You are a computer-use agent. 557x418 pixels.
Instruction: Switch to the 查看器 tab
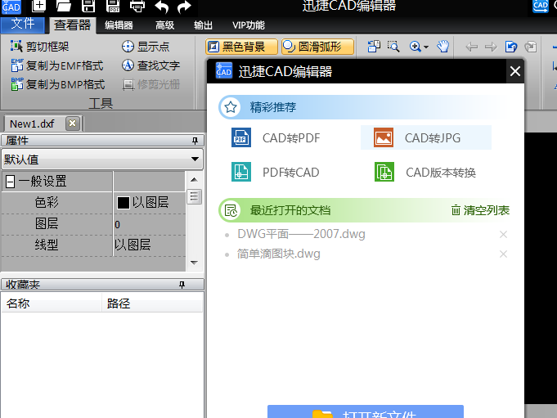click(73, 25)
